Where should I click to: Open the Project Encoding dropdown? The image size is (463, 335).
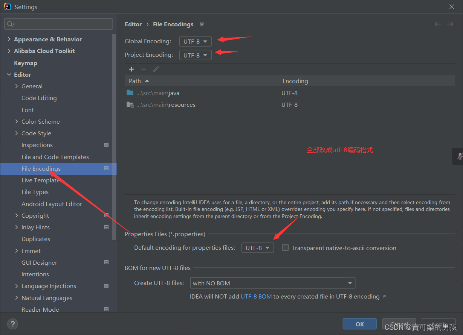click(x=196, y=55)
